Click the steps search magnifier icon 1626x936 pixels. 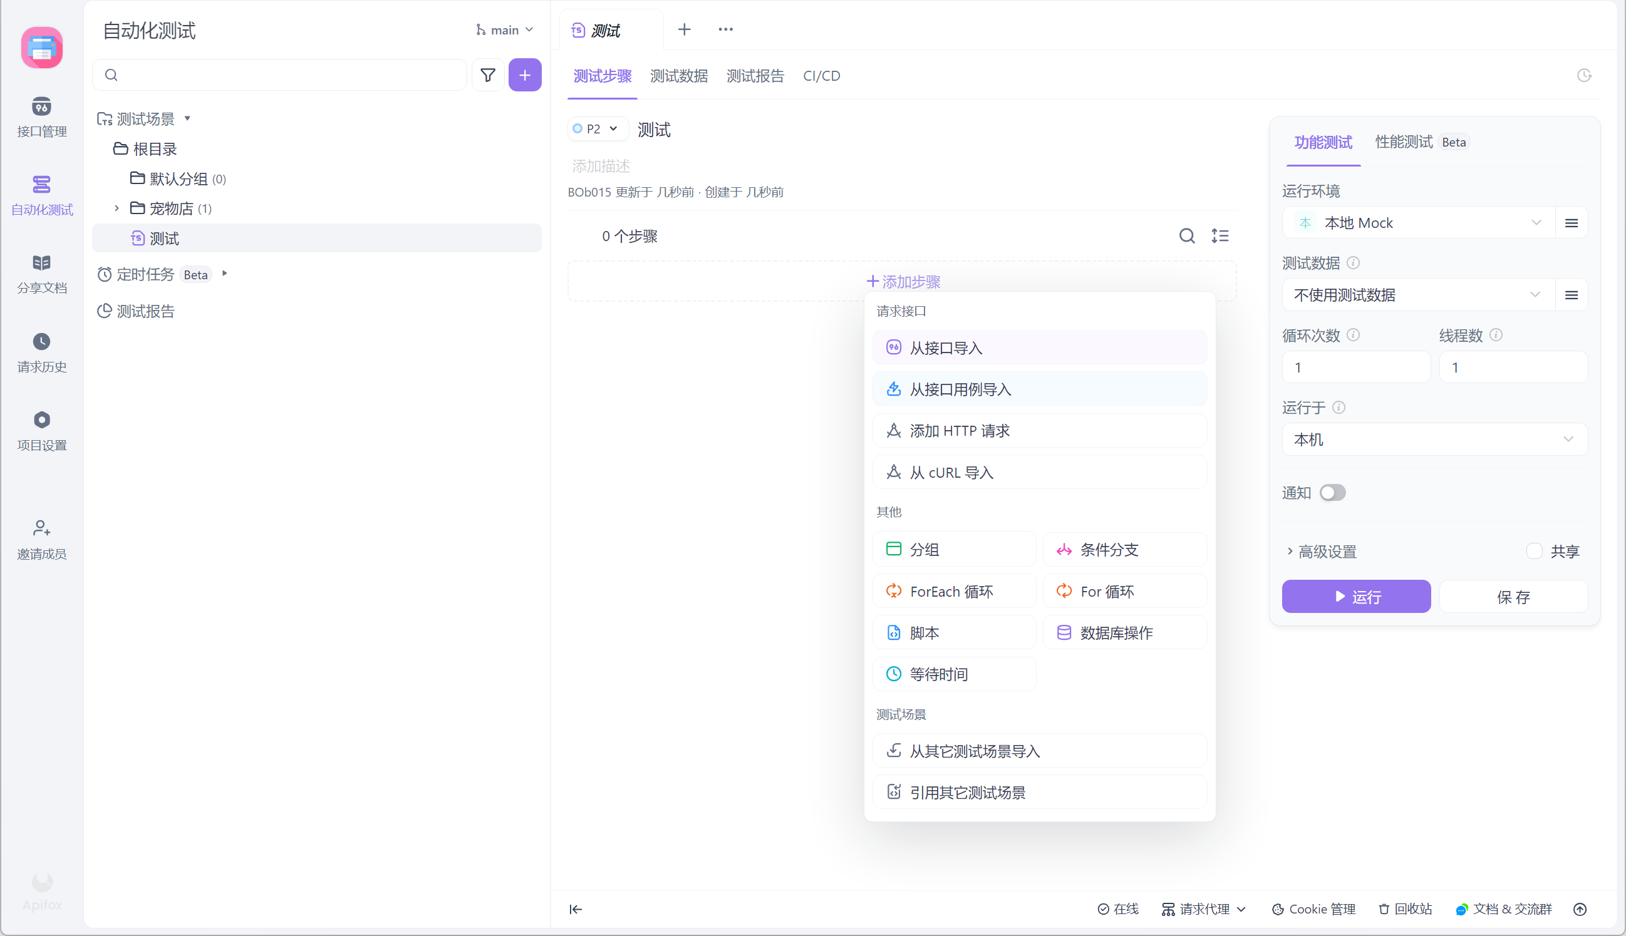(1186, 236)
